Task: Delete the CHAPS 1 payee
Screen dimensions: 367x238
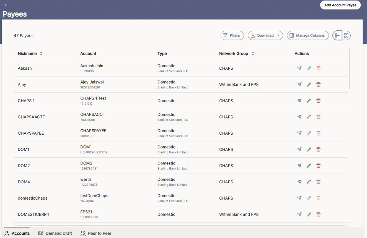Action: 318,101
